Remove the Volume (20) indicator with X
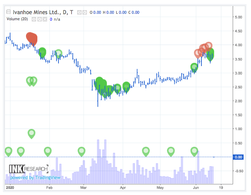 coord(45,19)
